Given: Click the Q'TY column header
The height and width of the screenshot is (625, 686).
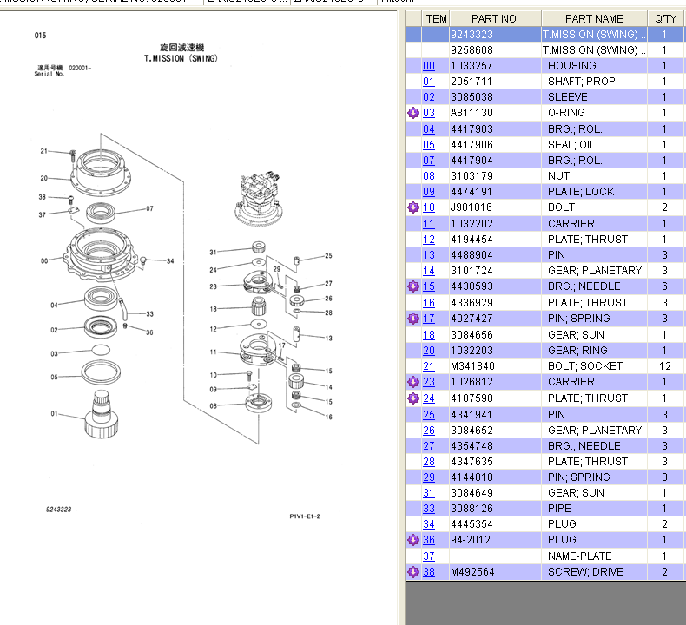Looking at the screenshot, I should [665, 18].
